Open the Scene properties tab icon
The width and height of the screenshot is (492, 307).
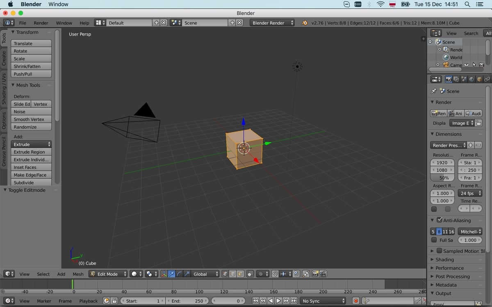pyautogui.click(x=464, y=79)
